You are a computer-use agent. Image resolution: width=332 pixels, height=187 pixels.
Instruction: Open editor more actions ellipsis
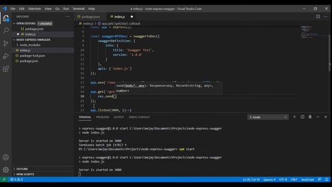click(326, 17)
